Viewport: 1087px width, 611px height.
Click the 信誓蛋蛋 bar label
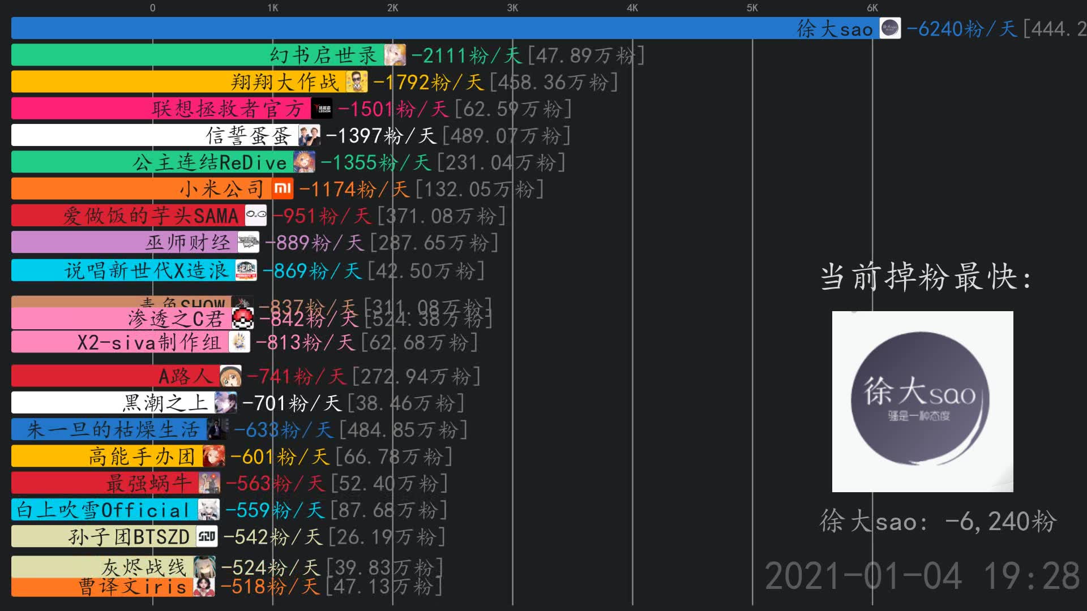click(x=249, y=136)
